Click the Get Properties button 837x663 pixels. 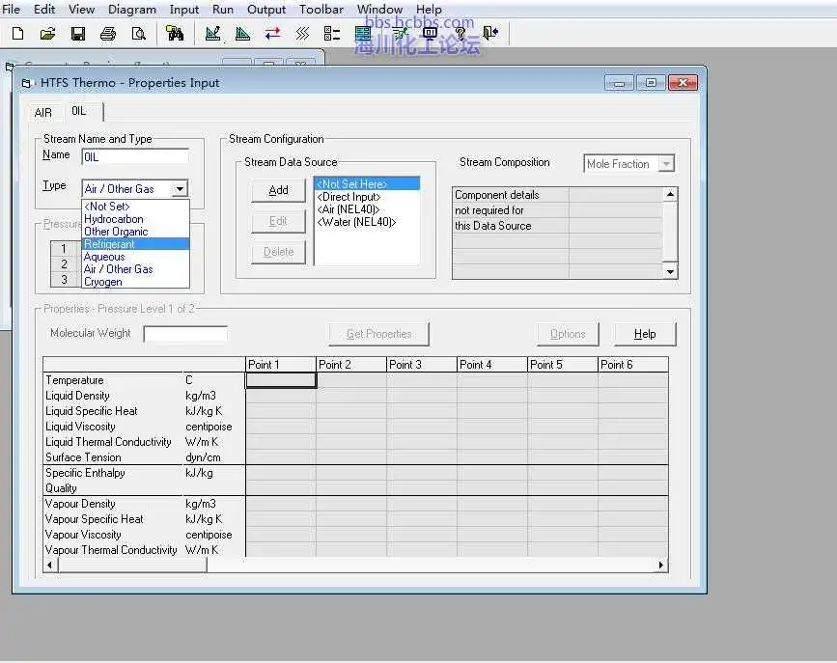pyautogui.click(x=379, y=334)
